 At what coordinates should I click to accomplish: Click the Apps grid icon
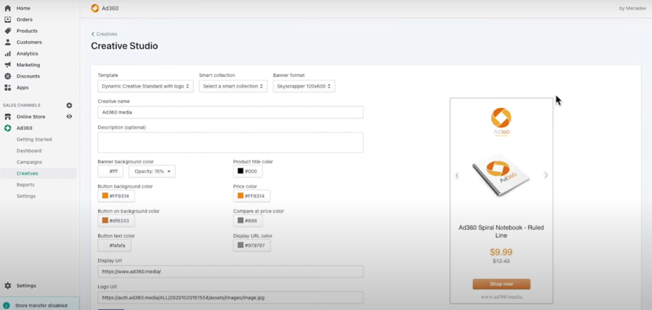[8, 88]
